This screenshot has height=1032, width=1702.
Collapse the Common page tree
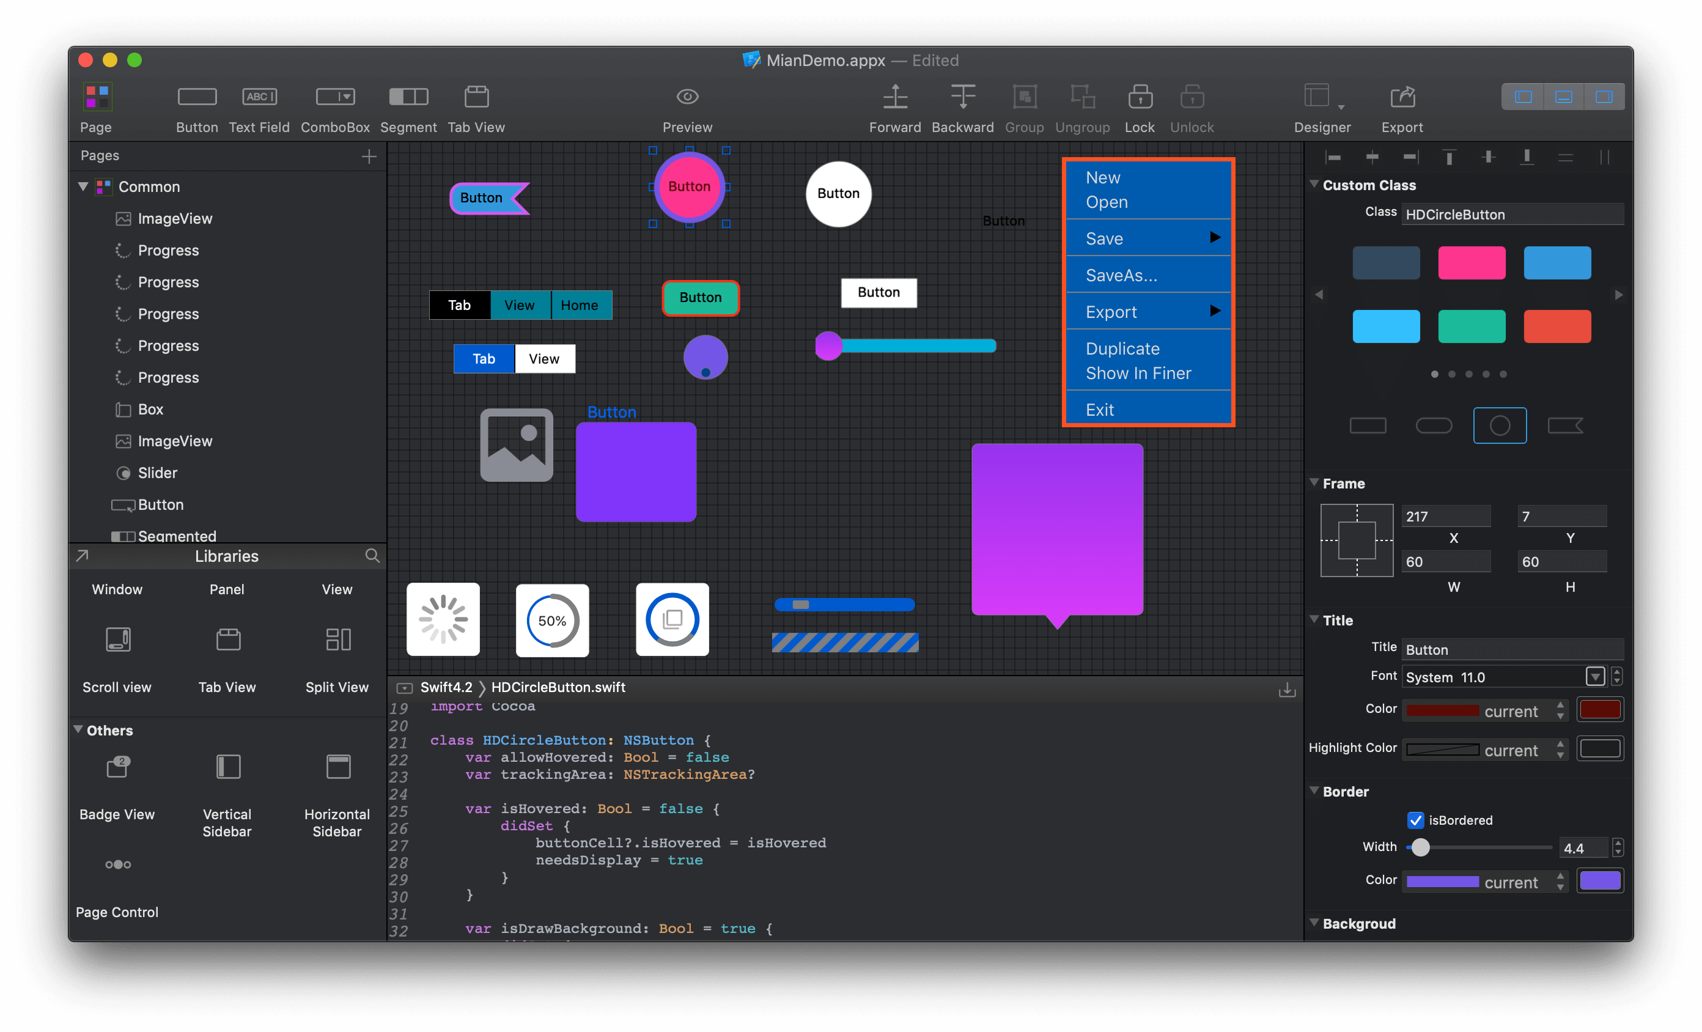pos(84,186)
